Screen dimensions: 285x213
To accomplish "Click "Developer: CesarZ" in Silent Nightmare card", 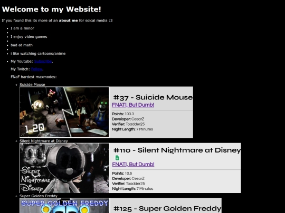I will [128, 178].
